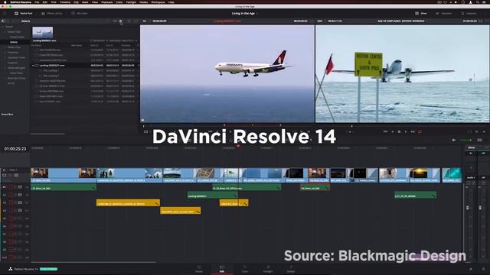Switch media pool to list view icon
The height and width of the screenshot is (275, 490).
click(120, 21)
